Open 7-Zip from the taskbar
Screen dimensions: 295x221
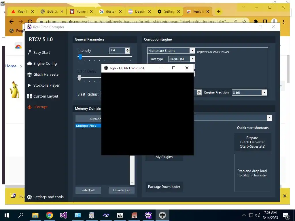tap(120, 215)
